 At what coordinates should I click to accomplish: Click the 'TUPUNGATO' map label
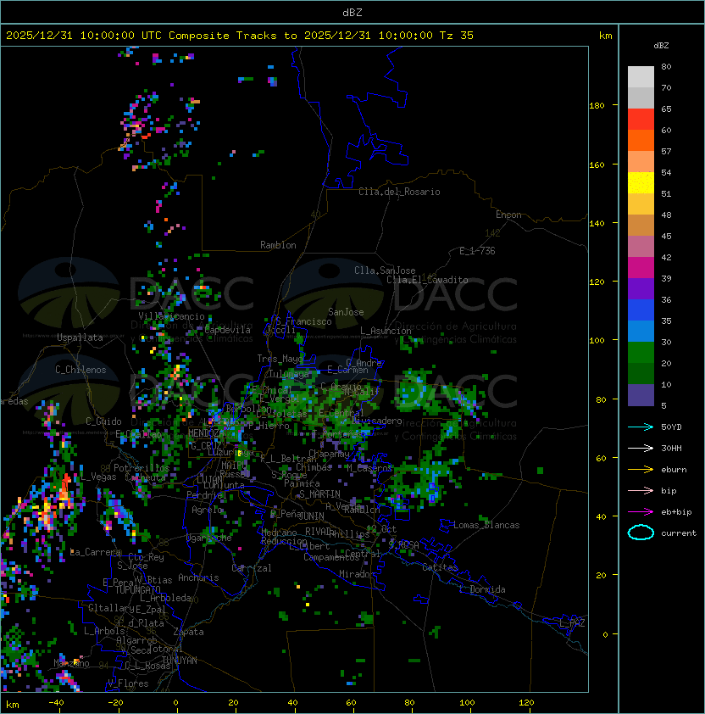click(137, 590)
